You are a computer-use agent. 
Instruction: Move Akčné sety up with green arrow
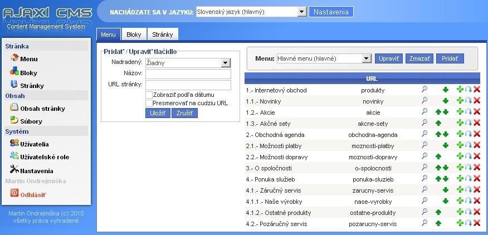[438, 123]
